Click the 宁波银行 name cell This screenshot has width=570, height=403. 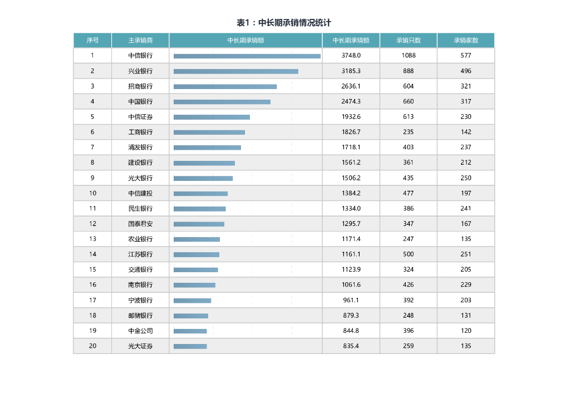click(x=140, y=300)
